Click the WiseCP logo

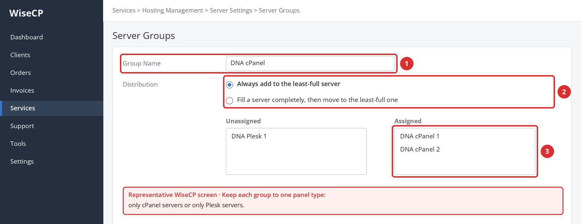tap(26, 13)
